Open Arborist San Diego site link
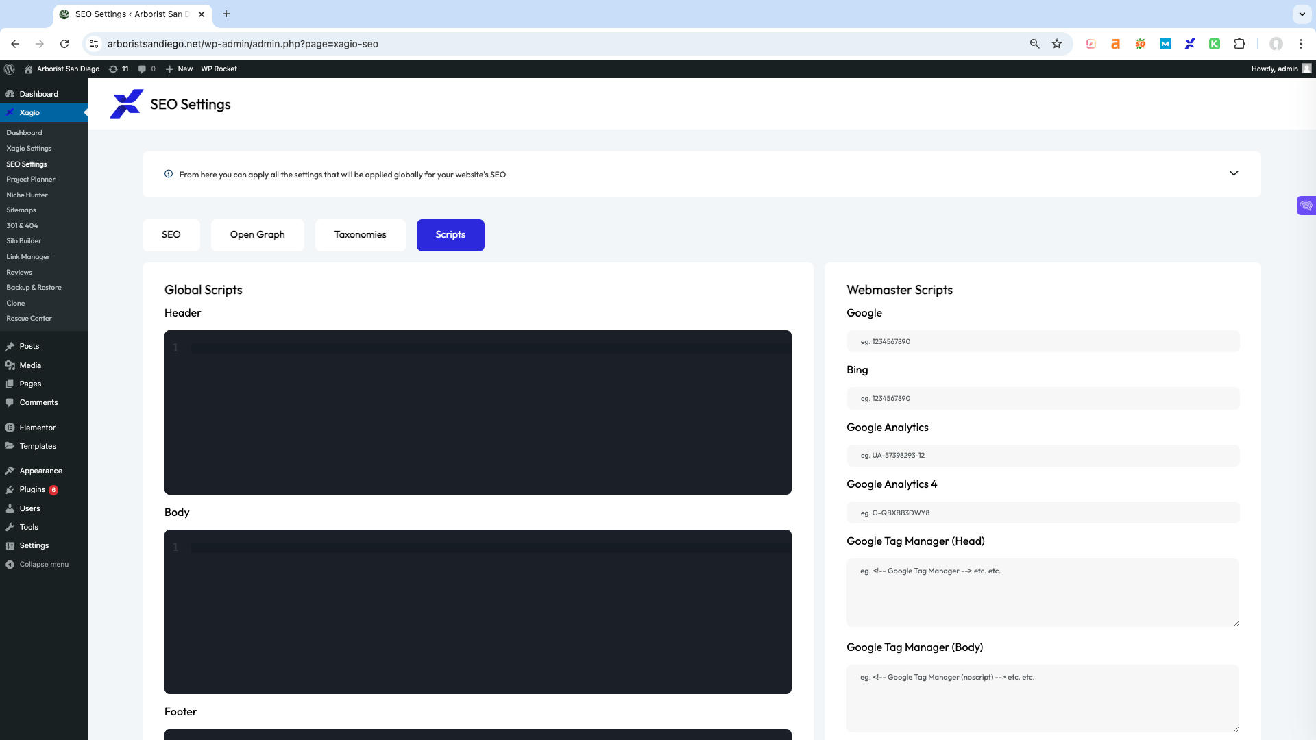Viewport: 1316px width, 740px height. click(x=62, y=69)
